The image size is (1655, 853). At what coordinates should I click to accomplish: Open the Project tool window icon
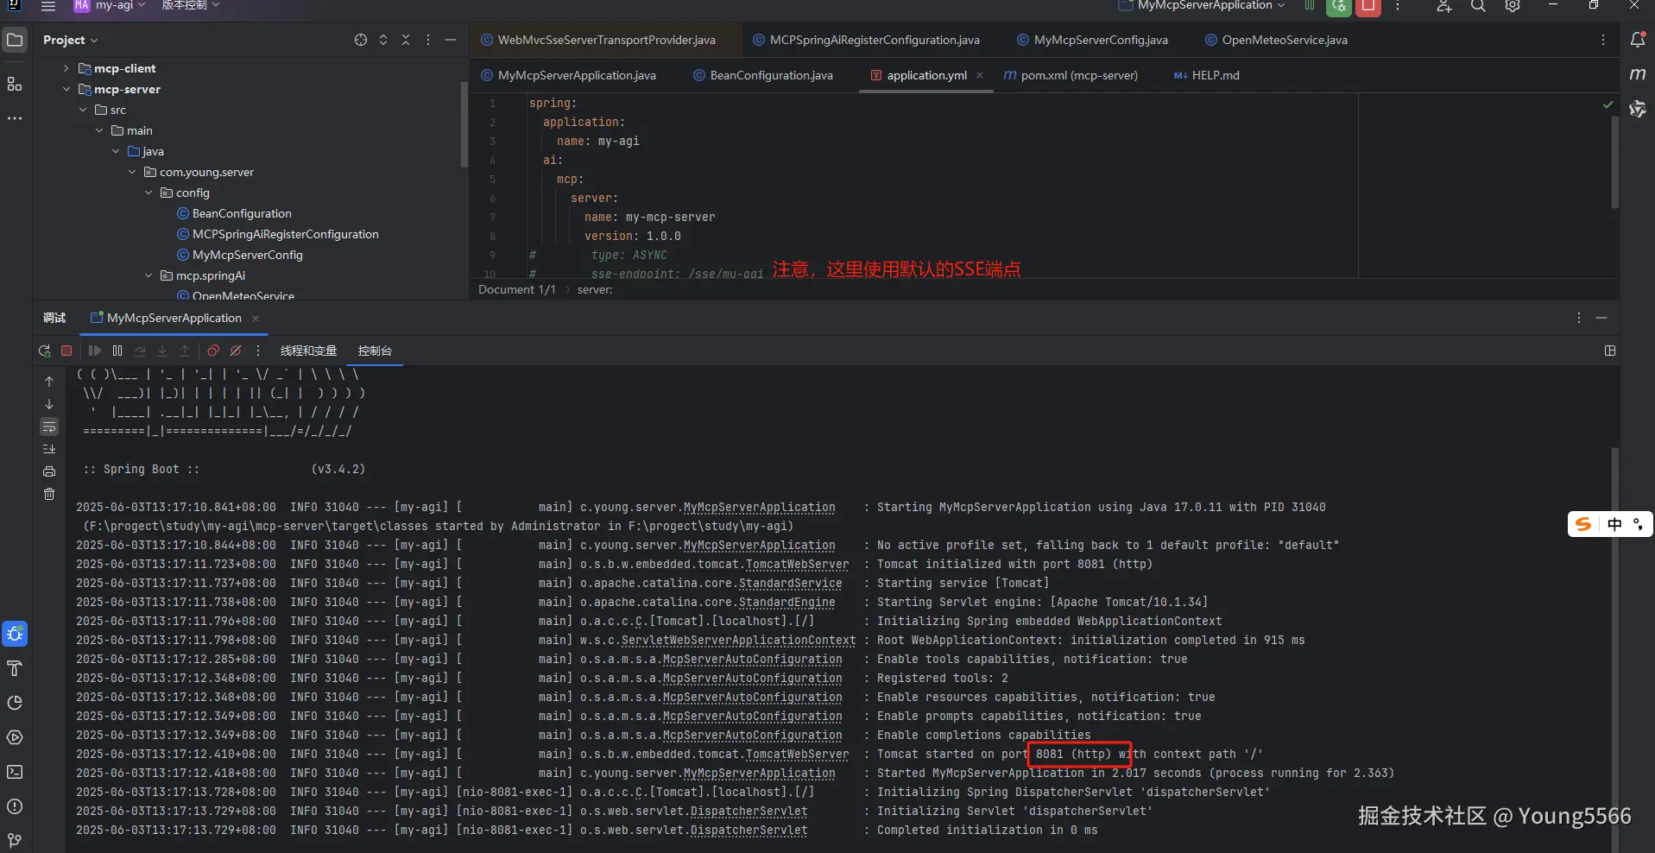(15, 40)
